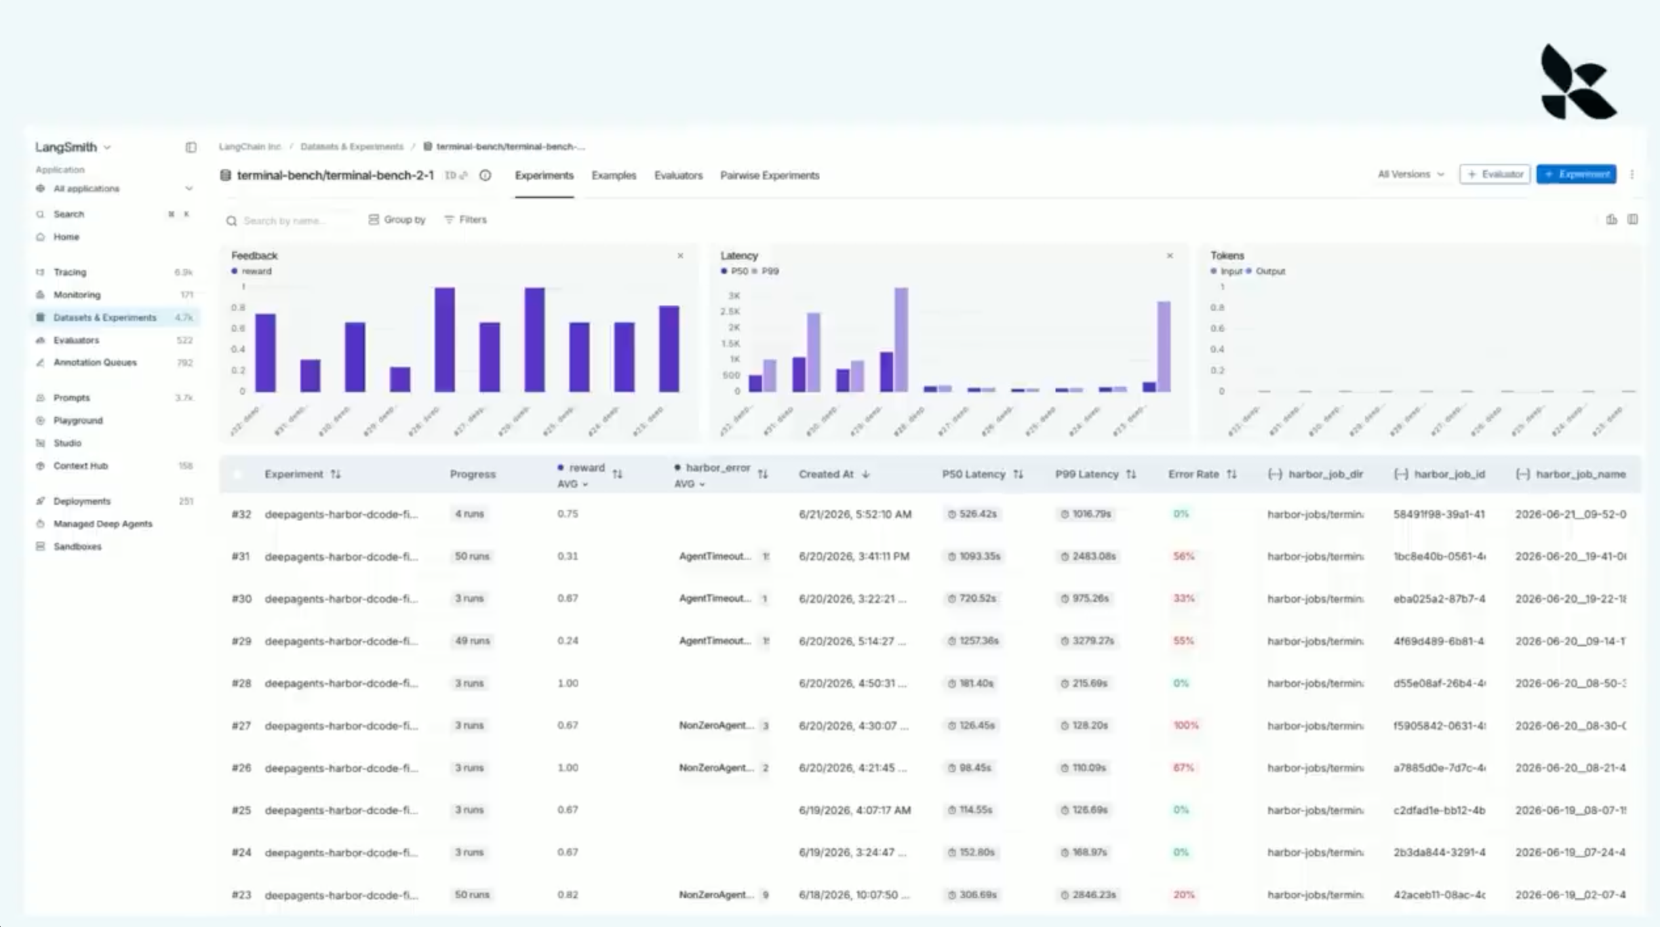Open Monitoring in the sidebar

click(x=77, y=295)
